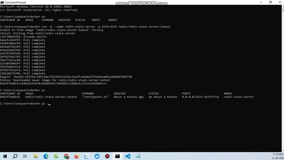The width and height of the screenshot is (284, 160).
Task: Click 'redis/redis-stack-server:latest' image cell
Action: click(x=51, y=97)
